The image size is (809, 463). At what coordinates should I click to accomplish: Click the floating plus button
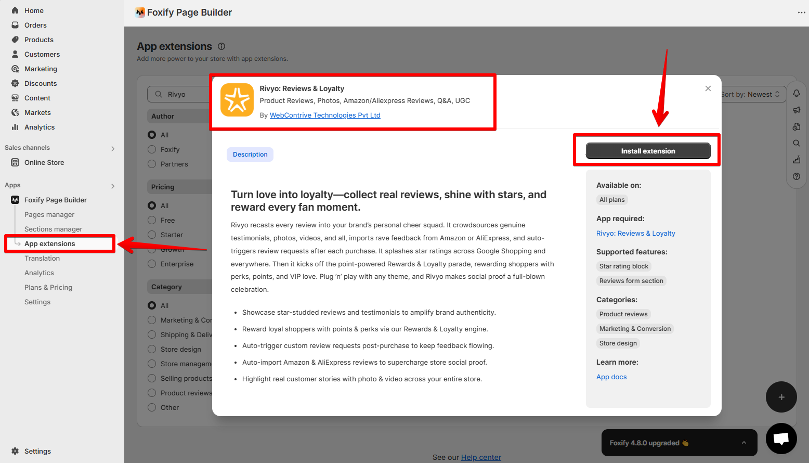(781, 397)
